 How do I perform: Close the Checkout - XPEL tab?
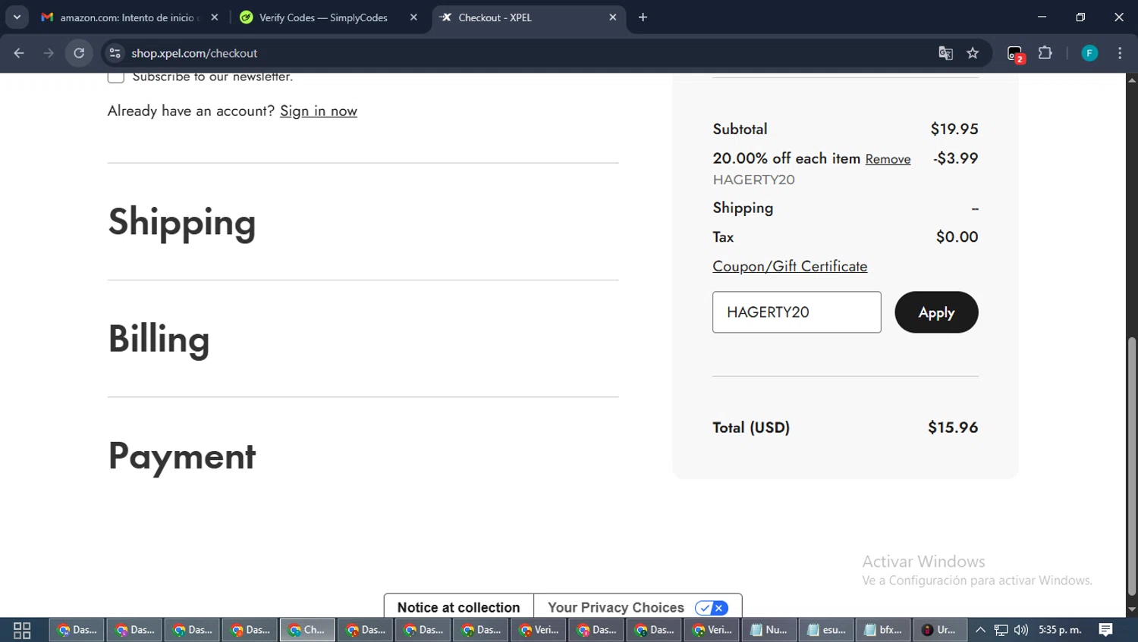coord(613,17)
